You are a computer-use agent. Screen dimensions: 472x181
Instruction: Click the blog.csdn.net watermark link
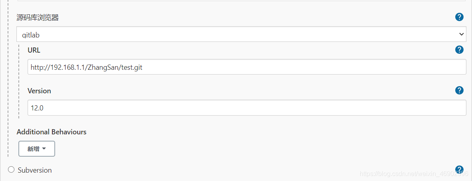tap(414, 174)
